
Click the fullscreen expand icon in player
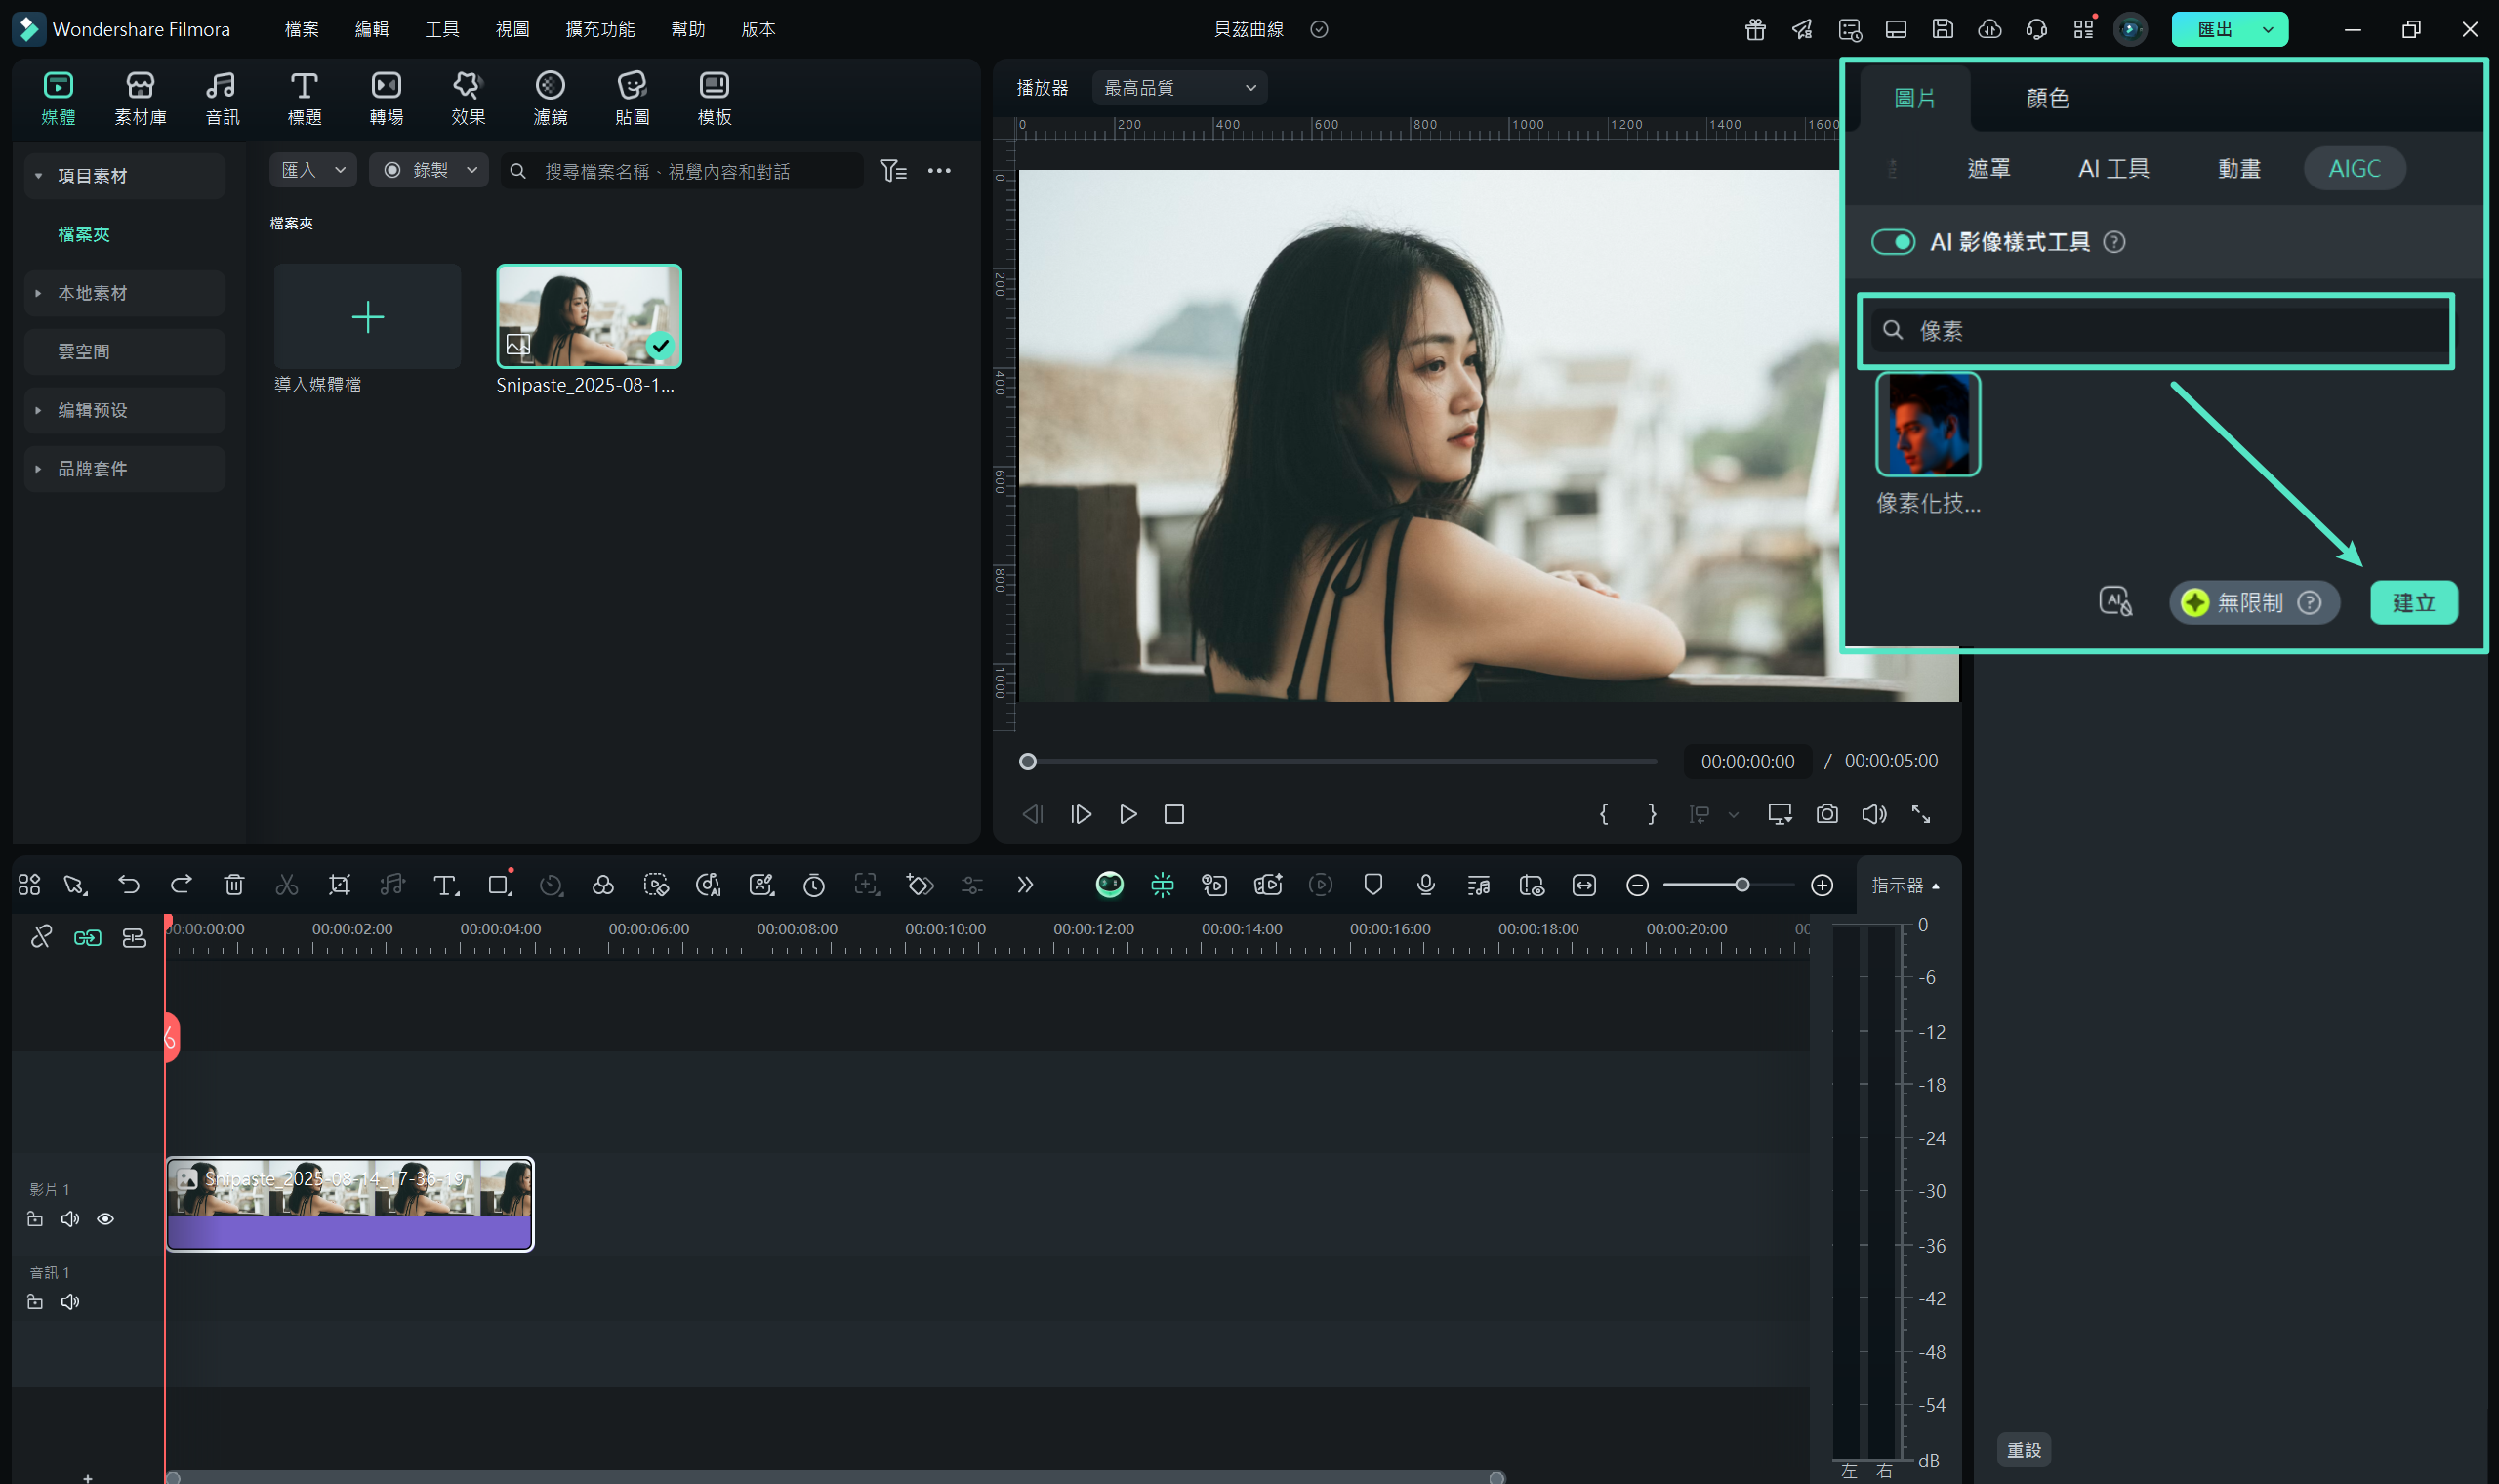tap(1920, 814)
